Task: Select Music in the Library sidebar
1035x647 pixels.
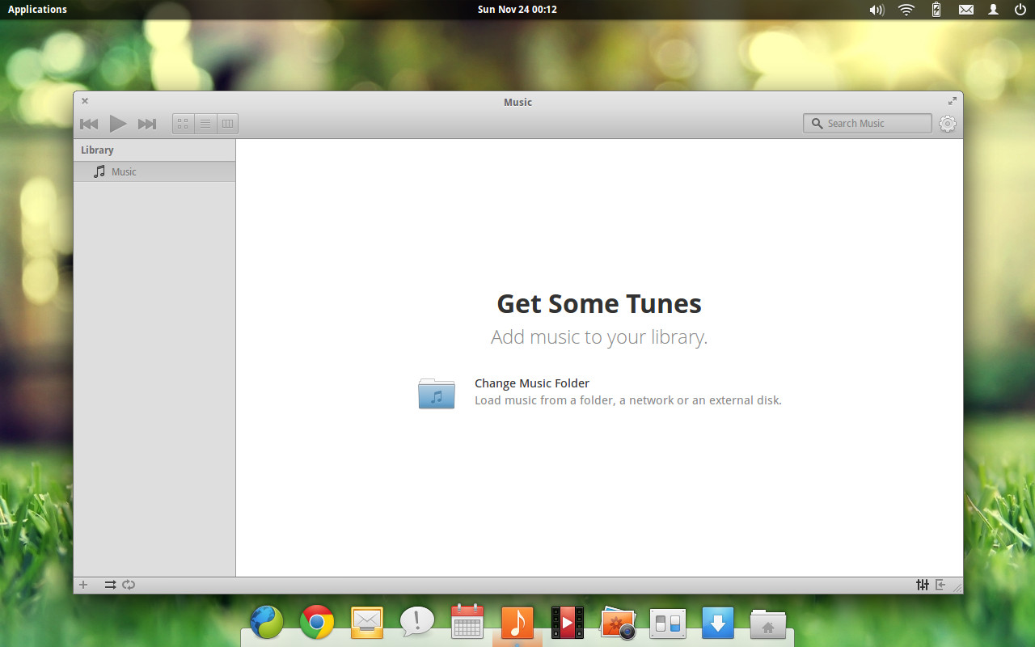Action: [x=154, y=171]
